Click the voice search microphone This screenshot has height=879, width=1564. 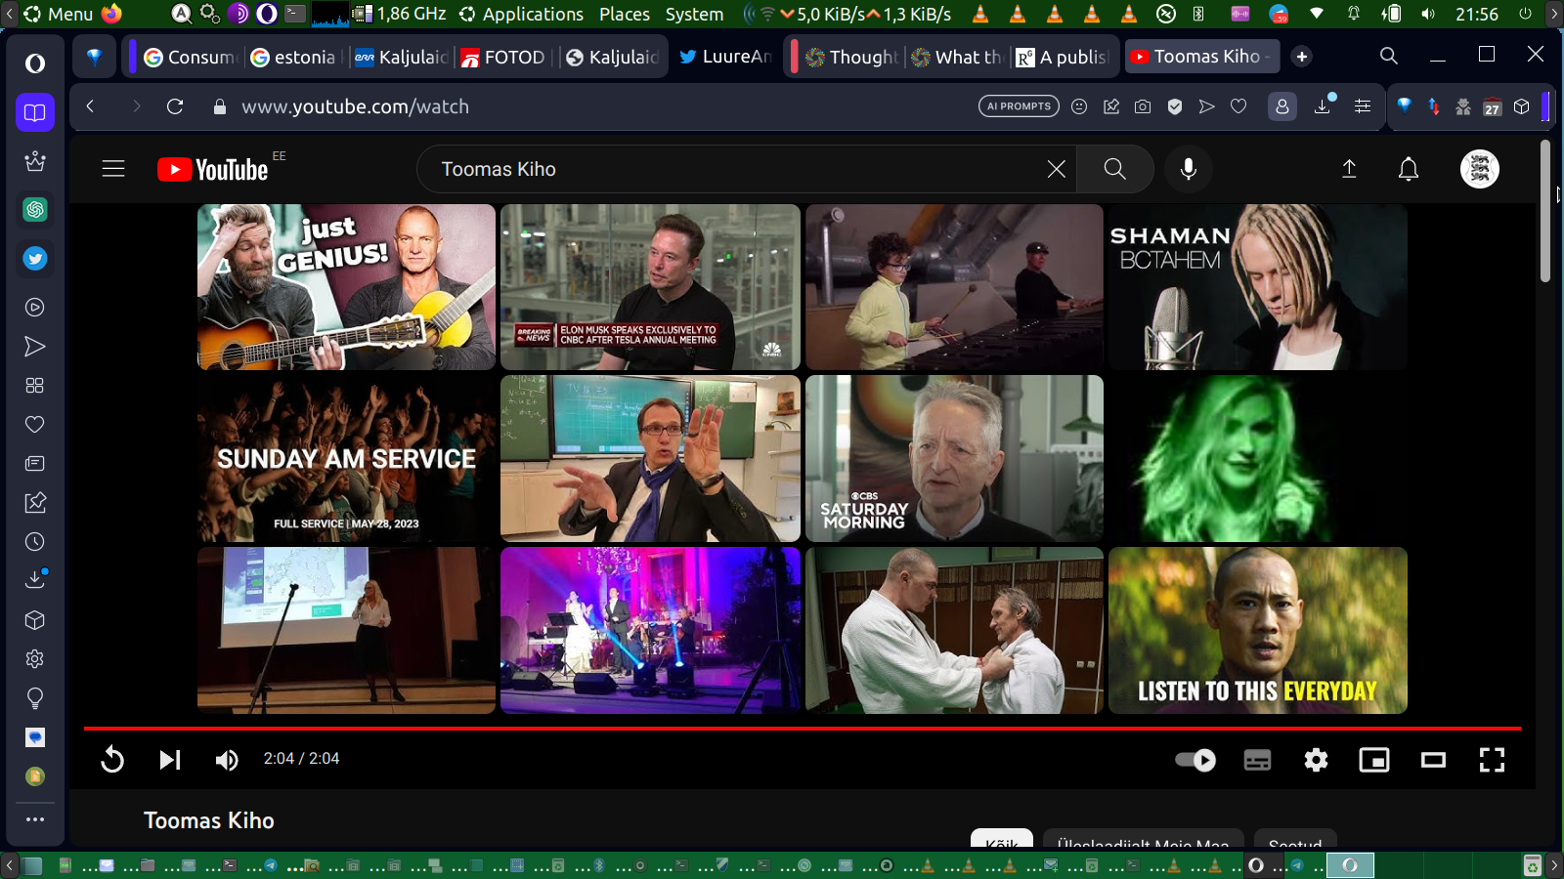click(1189, 169)
